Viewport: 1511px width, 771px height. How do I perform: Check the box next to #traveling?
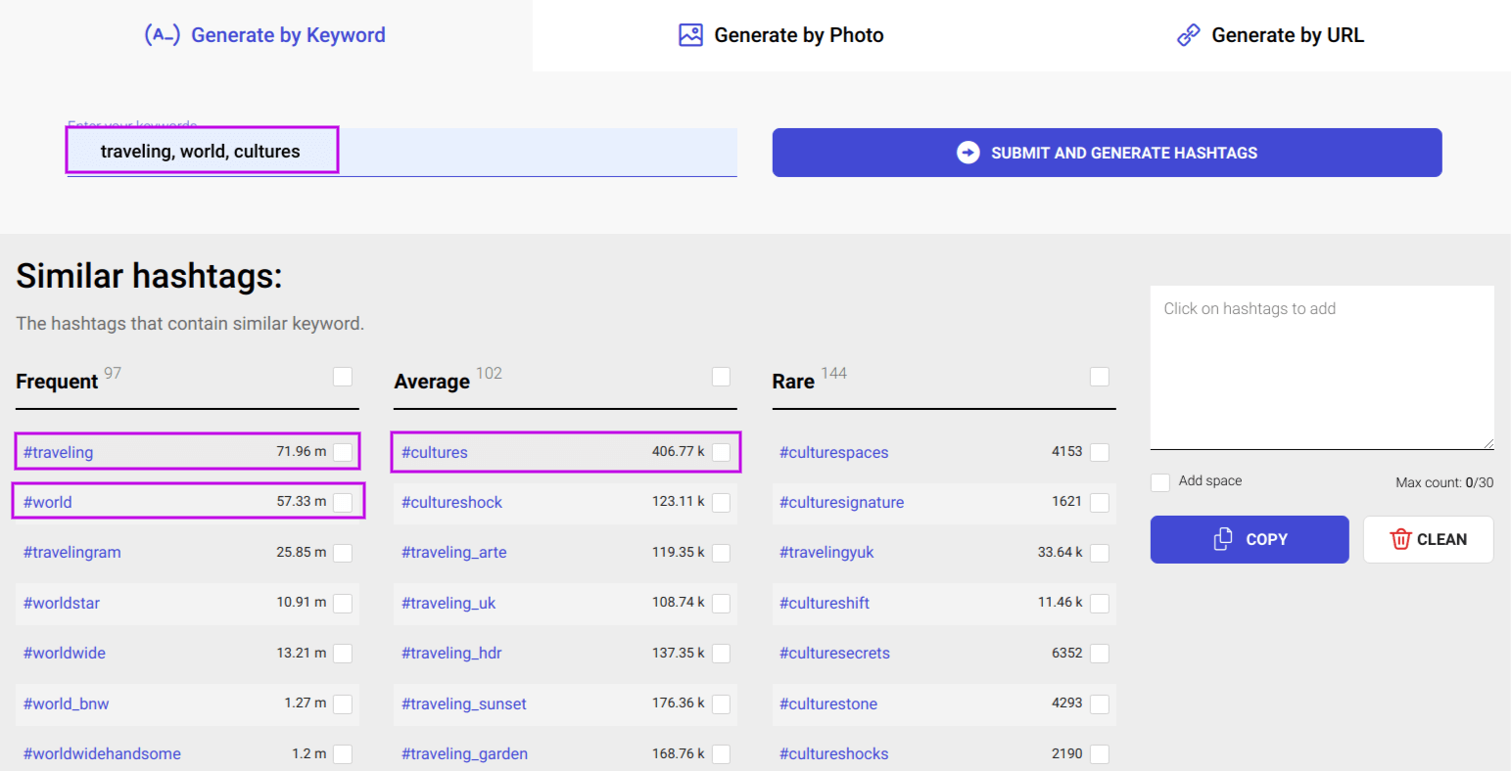tap(343, 451)
